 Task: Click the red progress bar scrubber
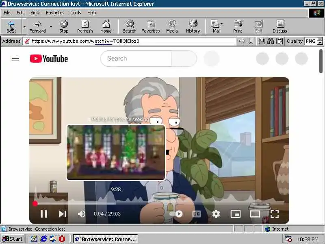35,204
